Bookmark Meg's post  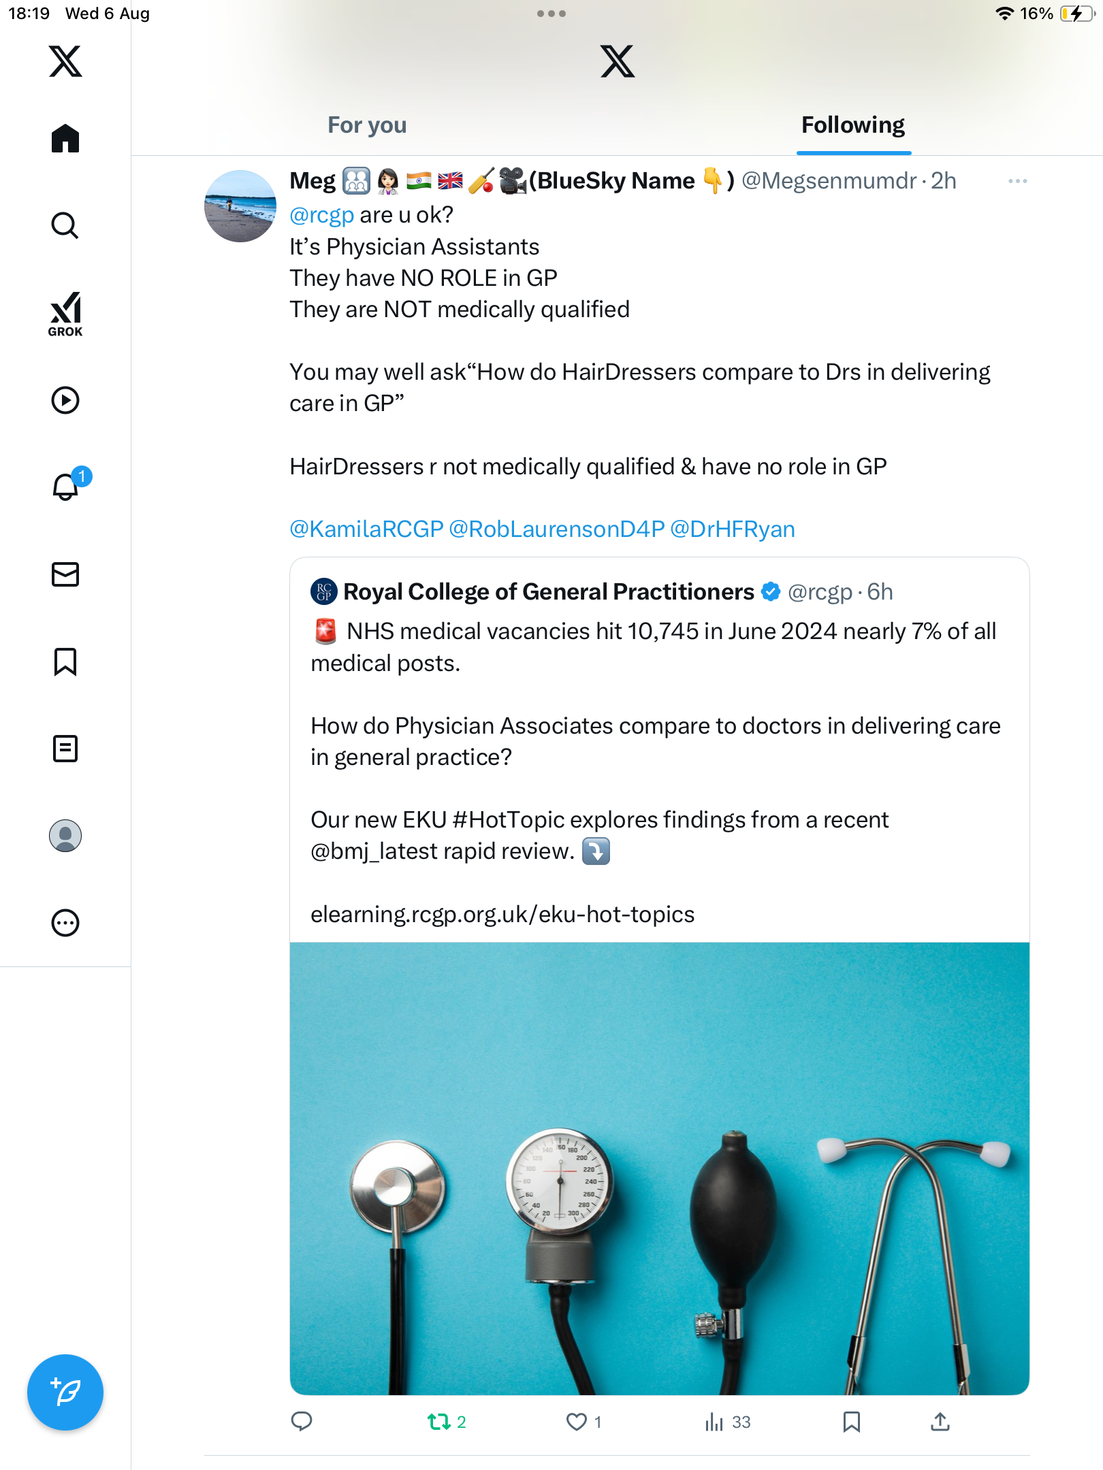(x=851, y=1422)
